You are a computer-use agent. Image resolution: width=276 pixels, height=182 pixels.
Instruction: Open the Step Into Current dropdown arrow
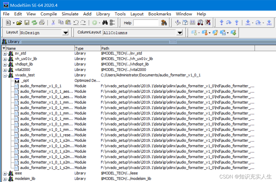coord(253,23)
